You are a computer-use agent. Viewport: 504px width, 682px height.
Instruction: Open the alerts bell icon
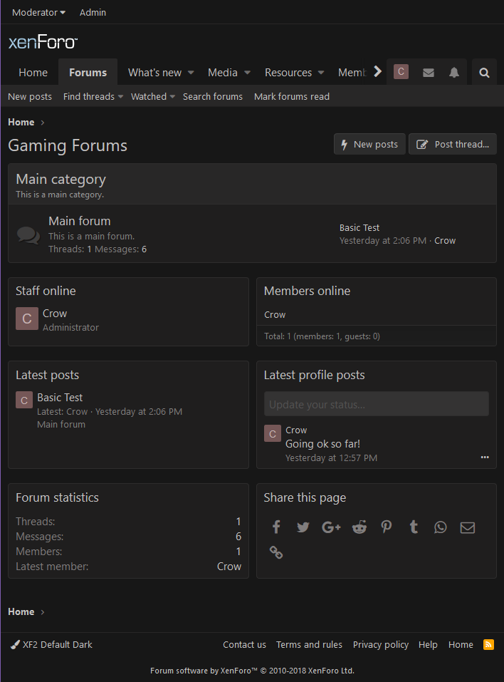454,73
